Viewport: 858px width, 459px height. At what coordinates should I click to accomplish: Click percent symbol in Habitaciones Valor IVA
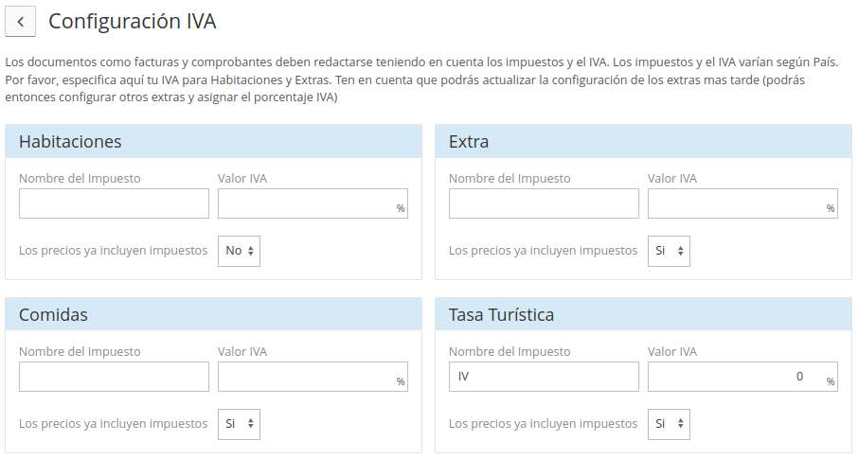401,208
